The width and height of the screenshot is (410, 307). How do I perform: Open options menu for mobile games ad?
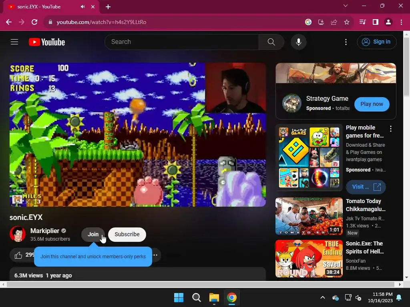coord(391,128)
